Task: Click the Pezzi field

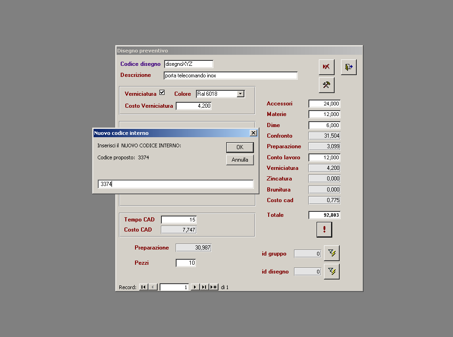Action: [x=186, y=263]
